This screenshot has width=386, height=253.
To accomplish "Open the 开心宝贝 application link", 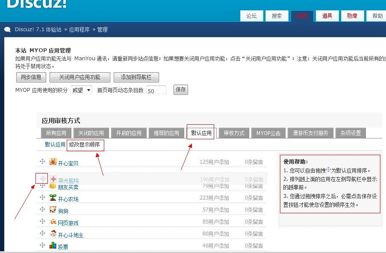I will 68,163.
